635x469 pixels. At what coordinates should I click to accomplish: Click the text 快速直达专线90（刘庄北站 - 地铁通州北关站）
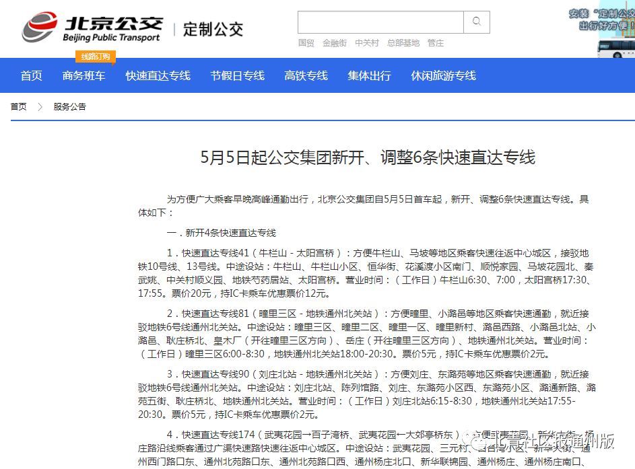point(281,375)
